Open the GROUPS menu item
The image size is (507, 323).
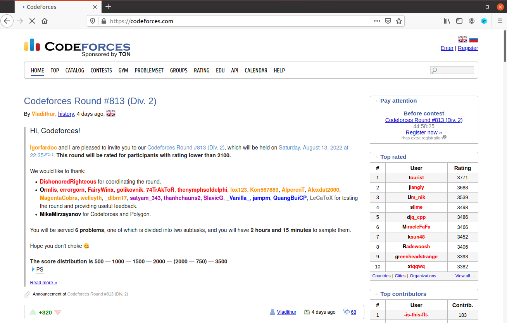pos(179,70)
